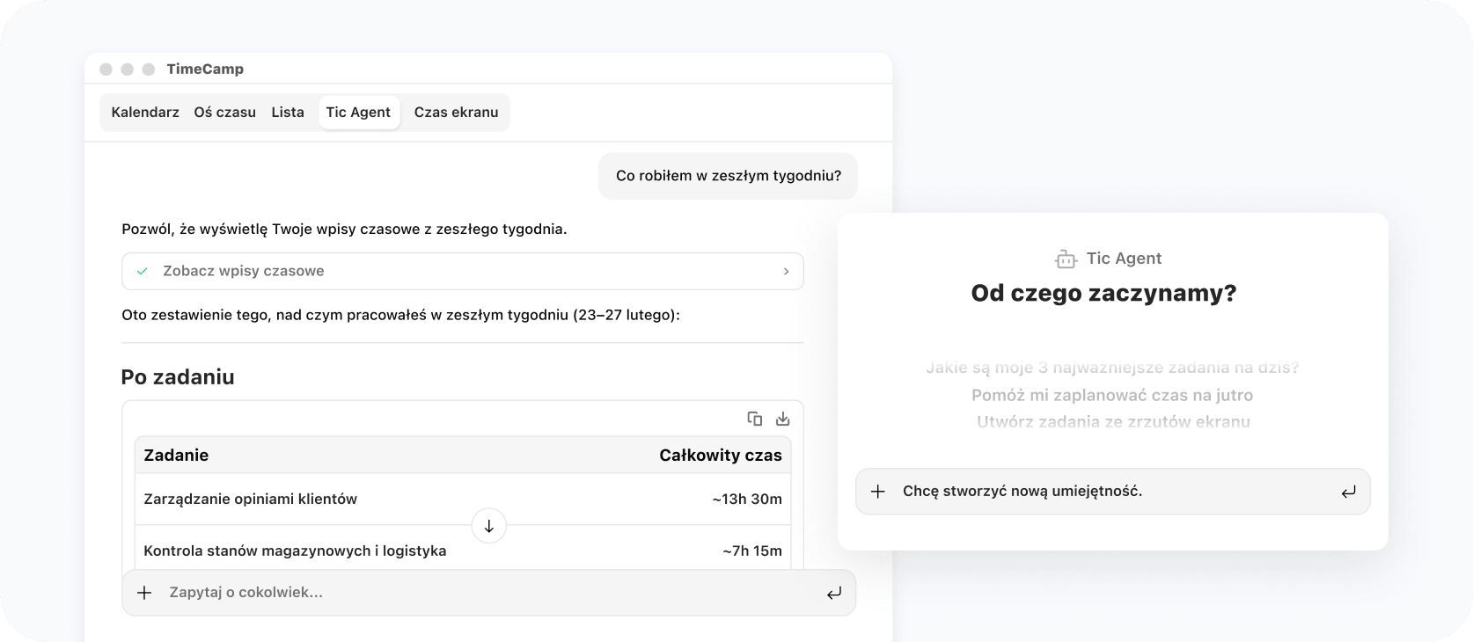Select the Tic Agent tab
The image size is (1473, 642).
coord(358,113)
